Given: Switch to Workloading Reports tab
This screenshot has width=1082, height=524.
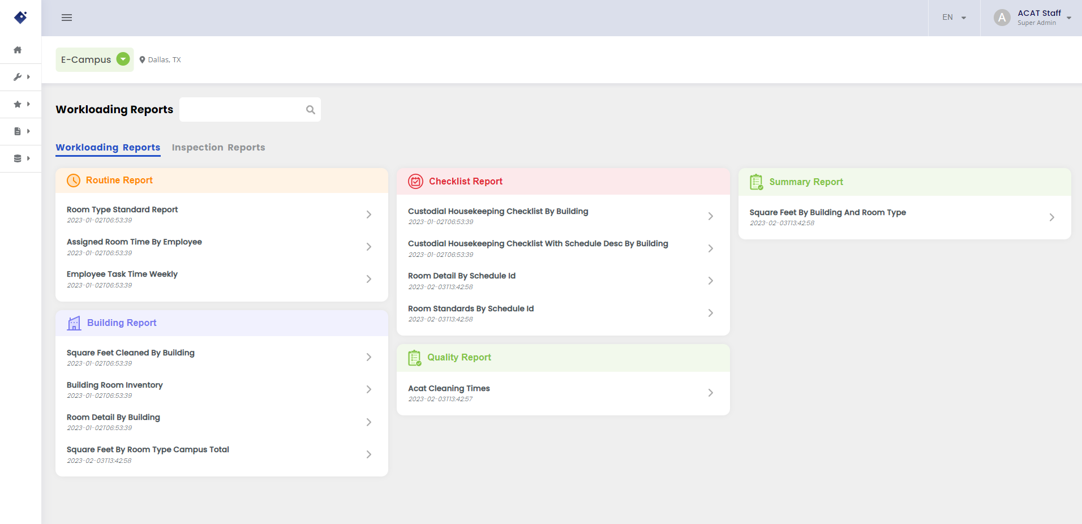Looking at the screenshot, I should (x=108, y=148).
